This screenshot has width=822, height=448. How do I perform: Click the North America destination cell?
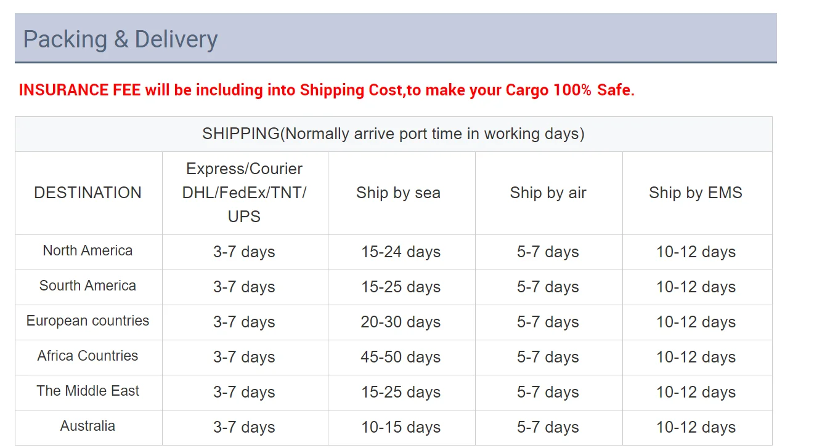coord(88,251)
